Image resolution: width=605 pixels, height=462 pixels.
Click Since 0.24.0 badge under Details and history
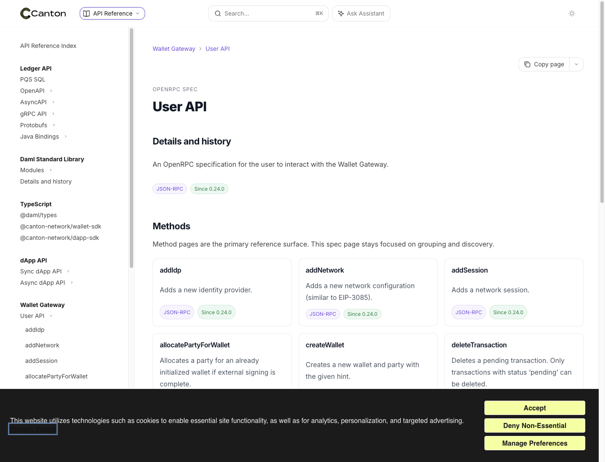coord(209,189)
